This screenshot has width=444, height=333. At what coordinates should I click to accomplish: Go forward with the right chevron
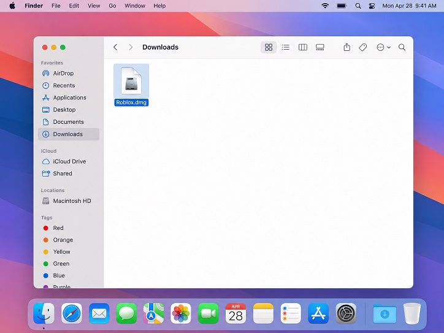(x=131, y=47)
